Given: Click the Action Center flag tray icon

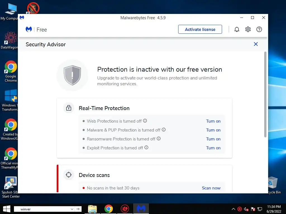Looking at the screenshot, I should [253, 209].
